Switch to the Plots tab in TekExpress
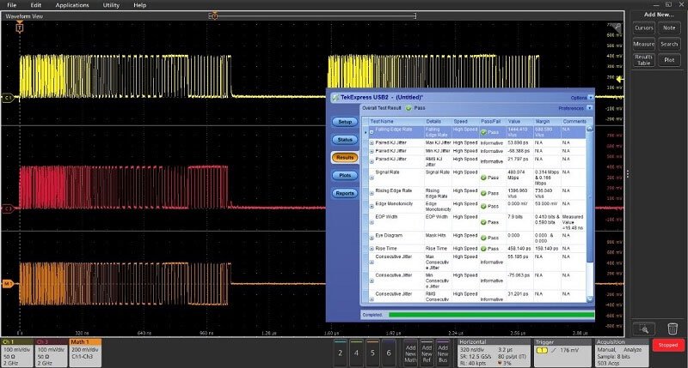Viewport: 688px width, 368px height. [x=345, y=175]
